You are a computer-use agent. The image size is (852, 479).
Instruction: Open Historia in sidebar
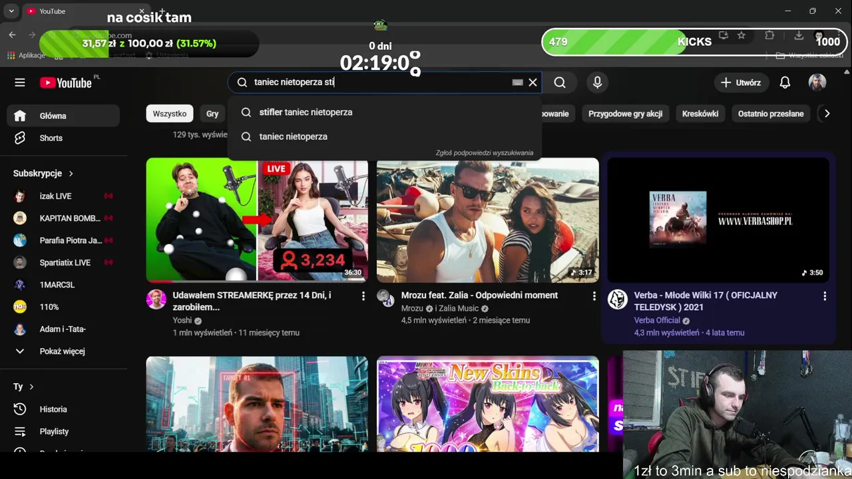tap(63, 409)
